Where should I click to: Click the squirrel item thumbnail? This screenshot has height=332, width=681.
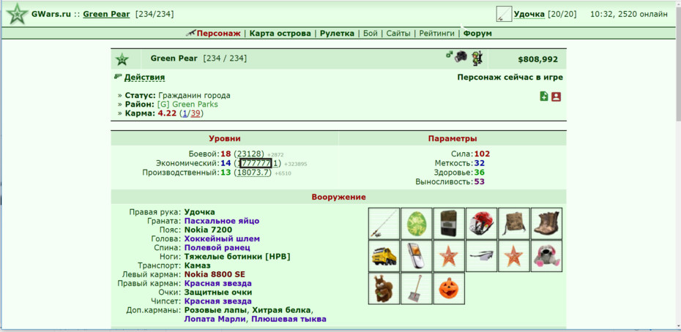point(384,289)
